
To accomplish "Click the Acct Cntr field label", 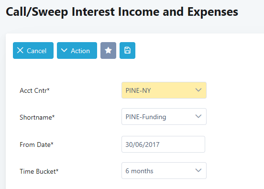I will pyautogui.click(x=34, y=90).
